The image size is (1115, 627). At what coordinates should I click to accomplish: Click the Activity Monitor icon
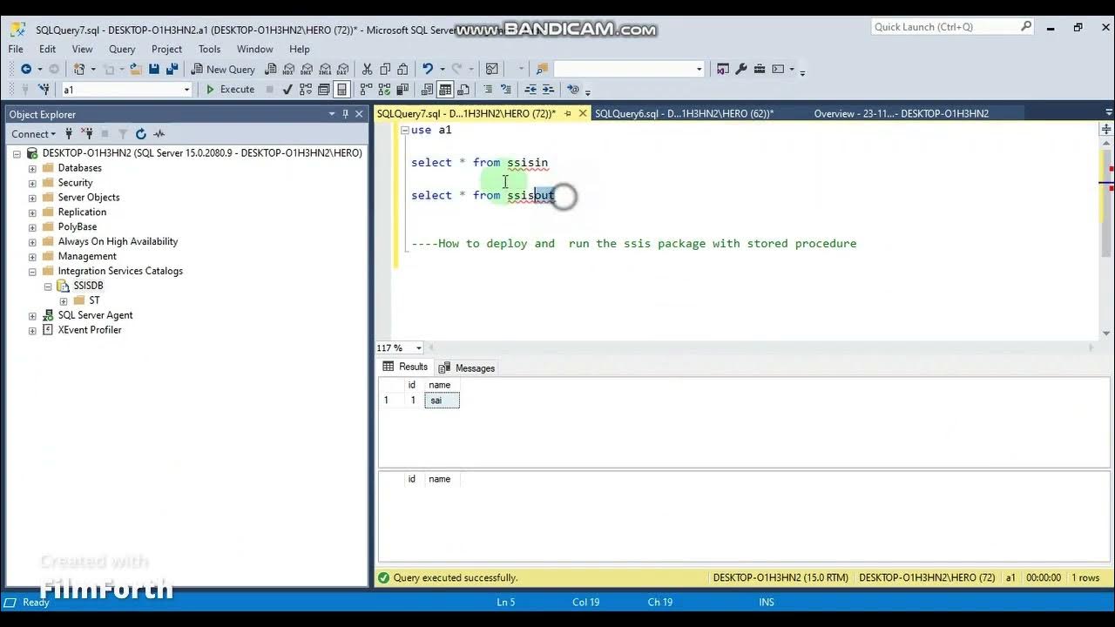point(491,69)
